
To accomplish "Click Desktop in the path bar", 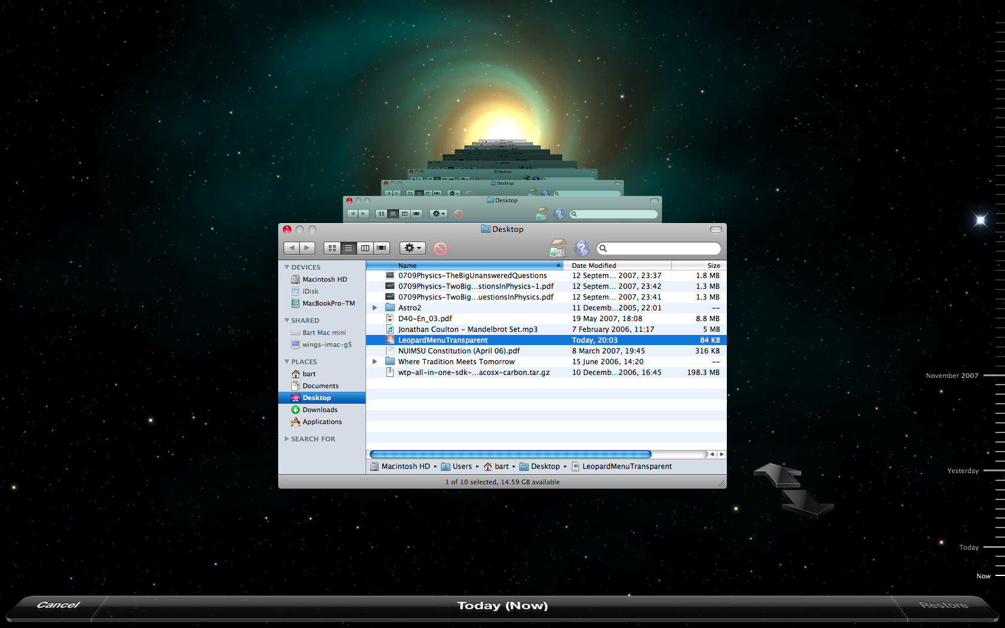I will coord(540,467).
